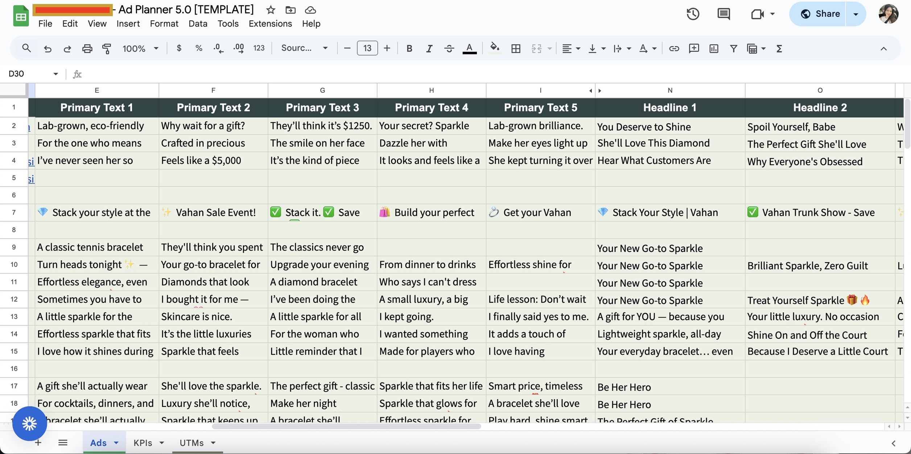Viewport: 911px width, 454px height.
Task: Toggle bold formatting
Action: [x=409, y=48]
